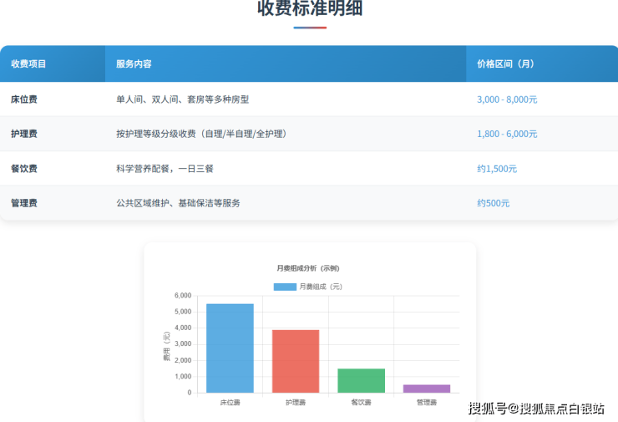
Task: Click the green 餐饮费 bar
Action: pos(361,381)
